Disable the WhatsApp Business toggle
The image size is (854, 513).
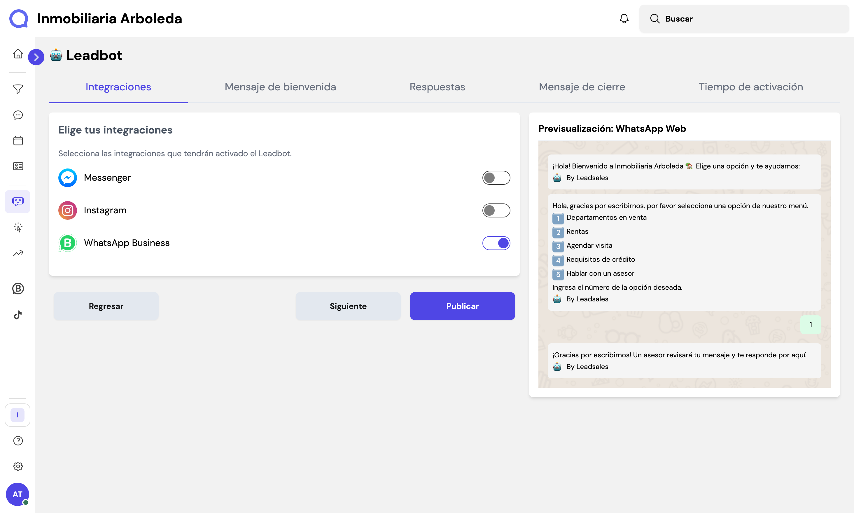496,243
